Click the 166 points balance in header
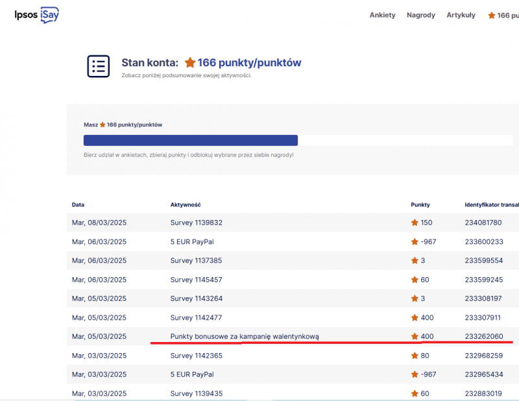Viewport: 519px width, 401px height. coord(506,15)
